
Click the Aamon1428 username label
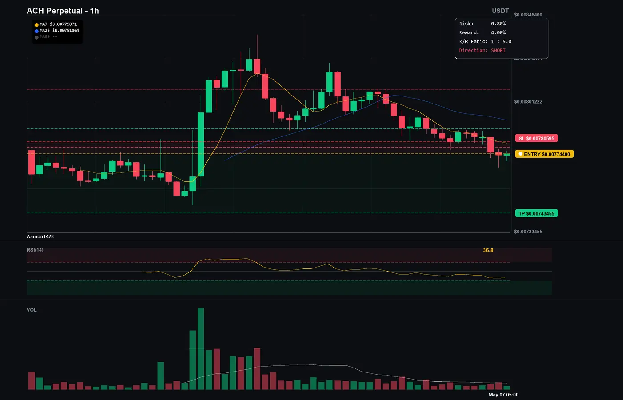(x=40, y=236)
